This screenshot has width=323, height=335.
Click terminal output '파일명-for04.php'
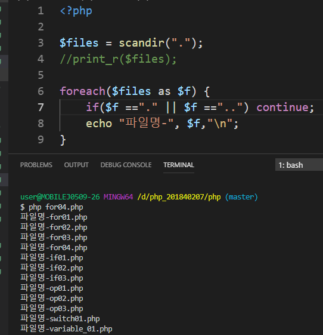(x=54, y=248)
